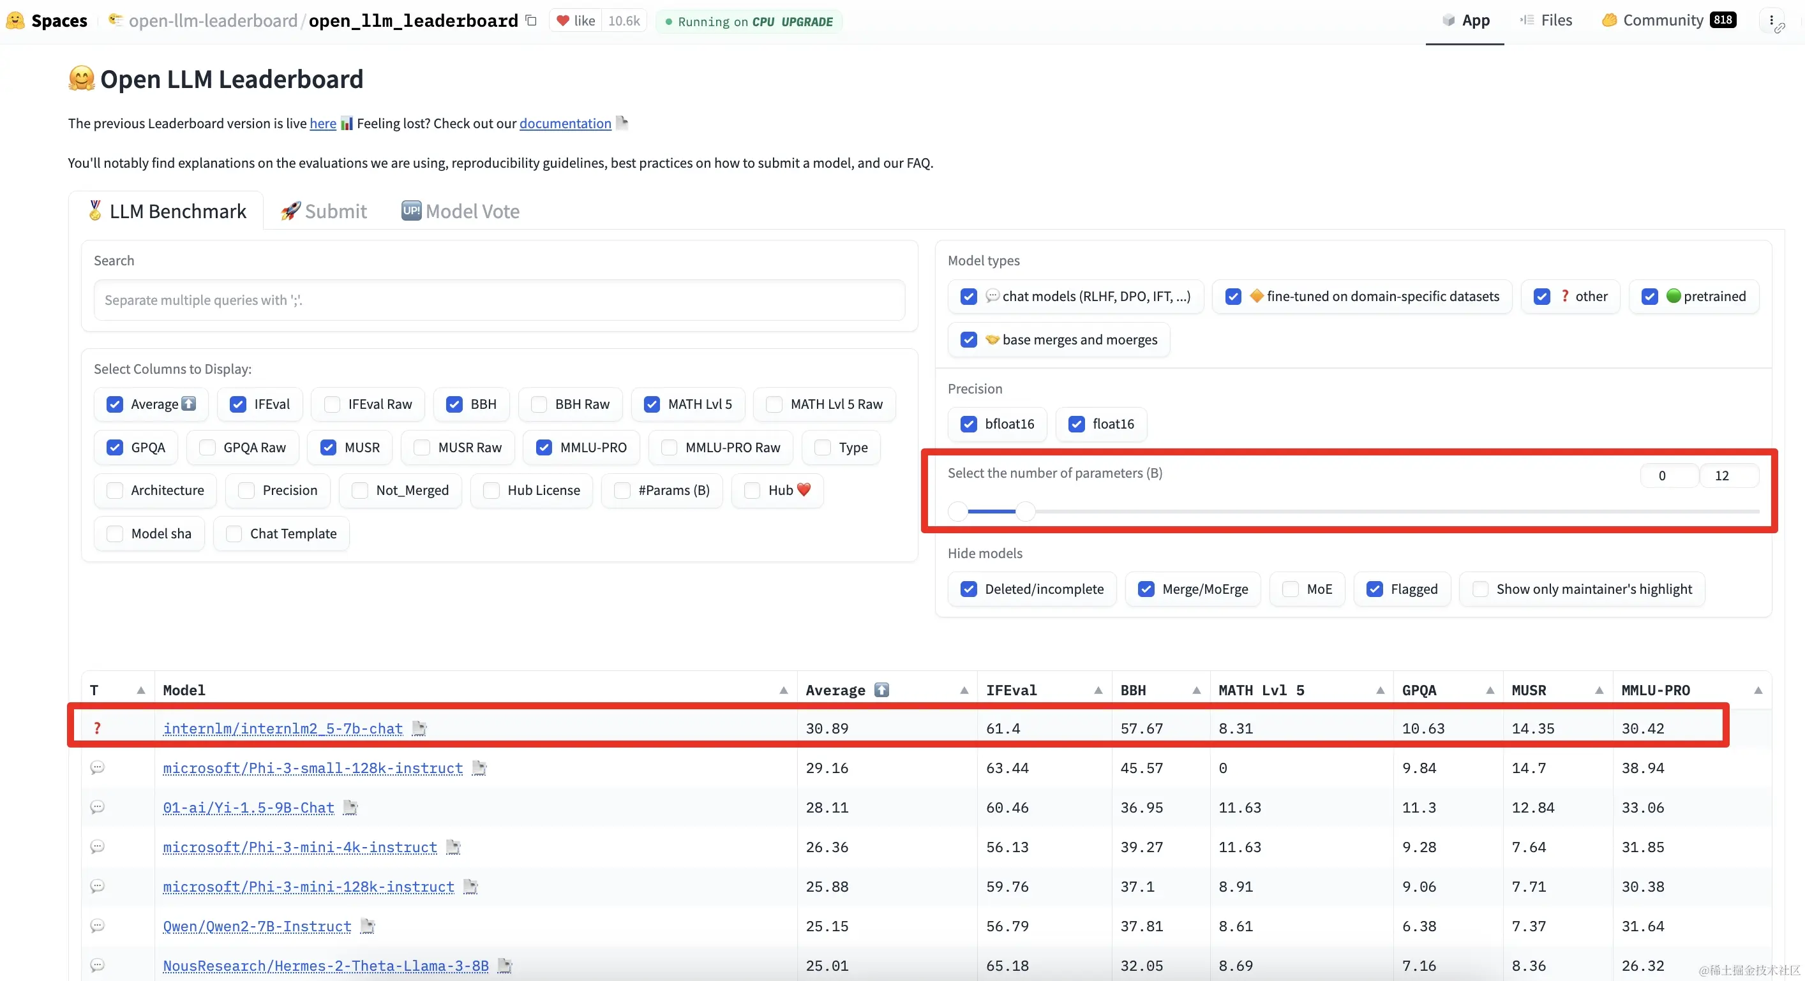1805x981 pixels.
Task: Sort by the Average column arrow
Action: click(x=964, y=690)
